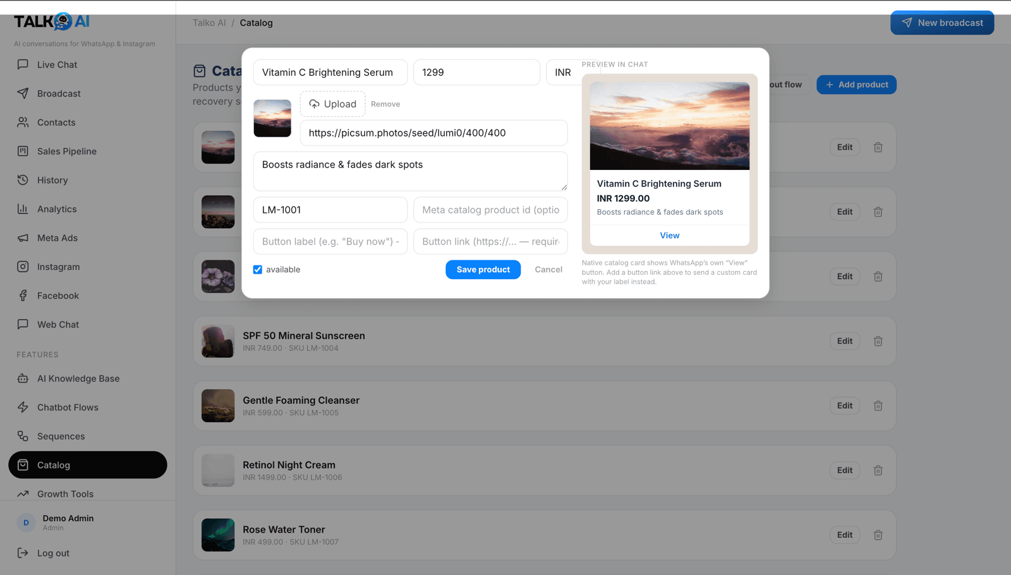Screen dimensions: 1011x575
Task: Click the Gentle Foaming Cleanser thumbnail
Action: click(218, 406)
